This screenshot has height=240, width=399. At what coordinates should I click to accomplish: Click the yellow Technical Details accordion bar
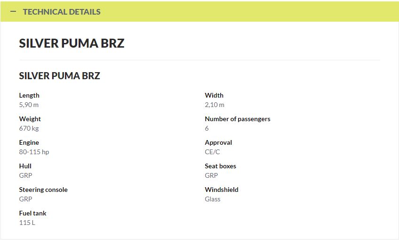coord(199,11)
